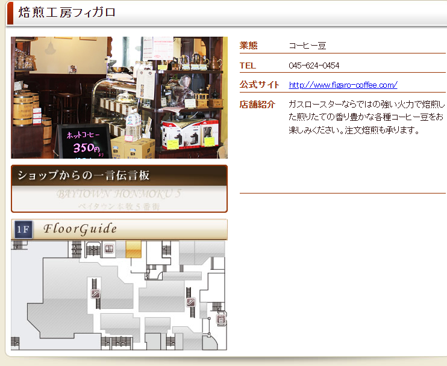Click the 焙煎工房フィガロ shop title

pos(67,13)
